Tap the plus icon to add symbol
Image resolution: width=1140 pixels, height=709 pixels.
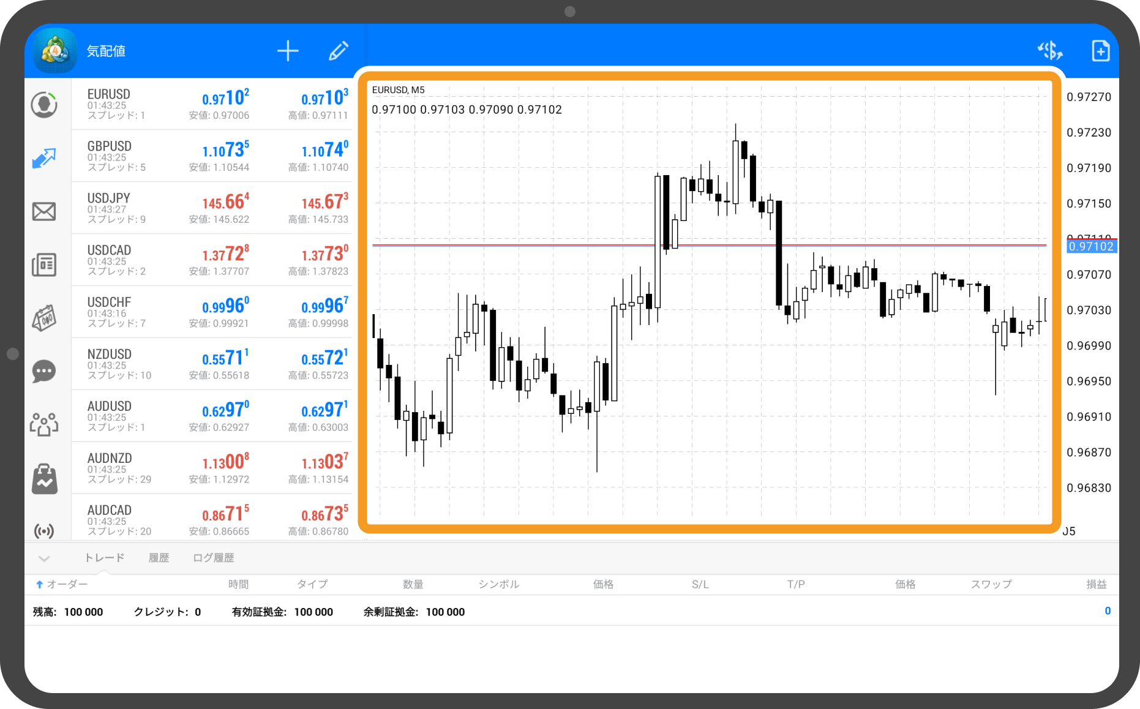pos(287,51)
